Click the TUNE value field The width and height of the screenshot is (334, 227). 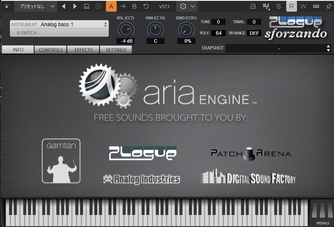click(x=218, y=22)
